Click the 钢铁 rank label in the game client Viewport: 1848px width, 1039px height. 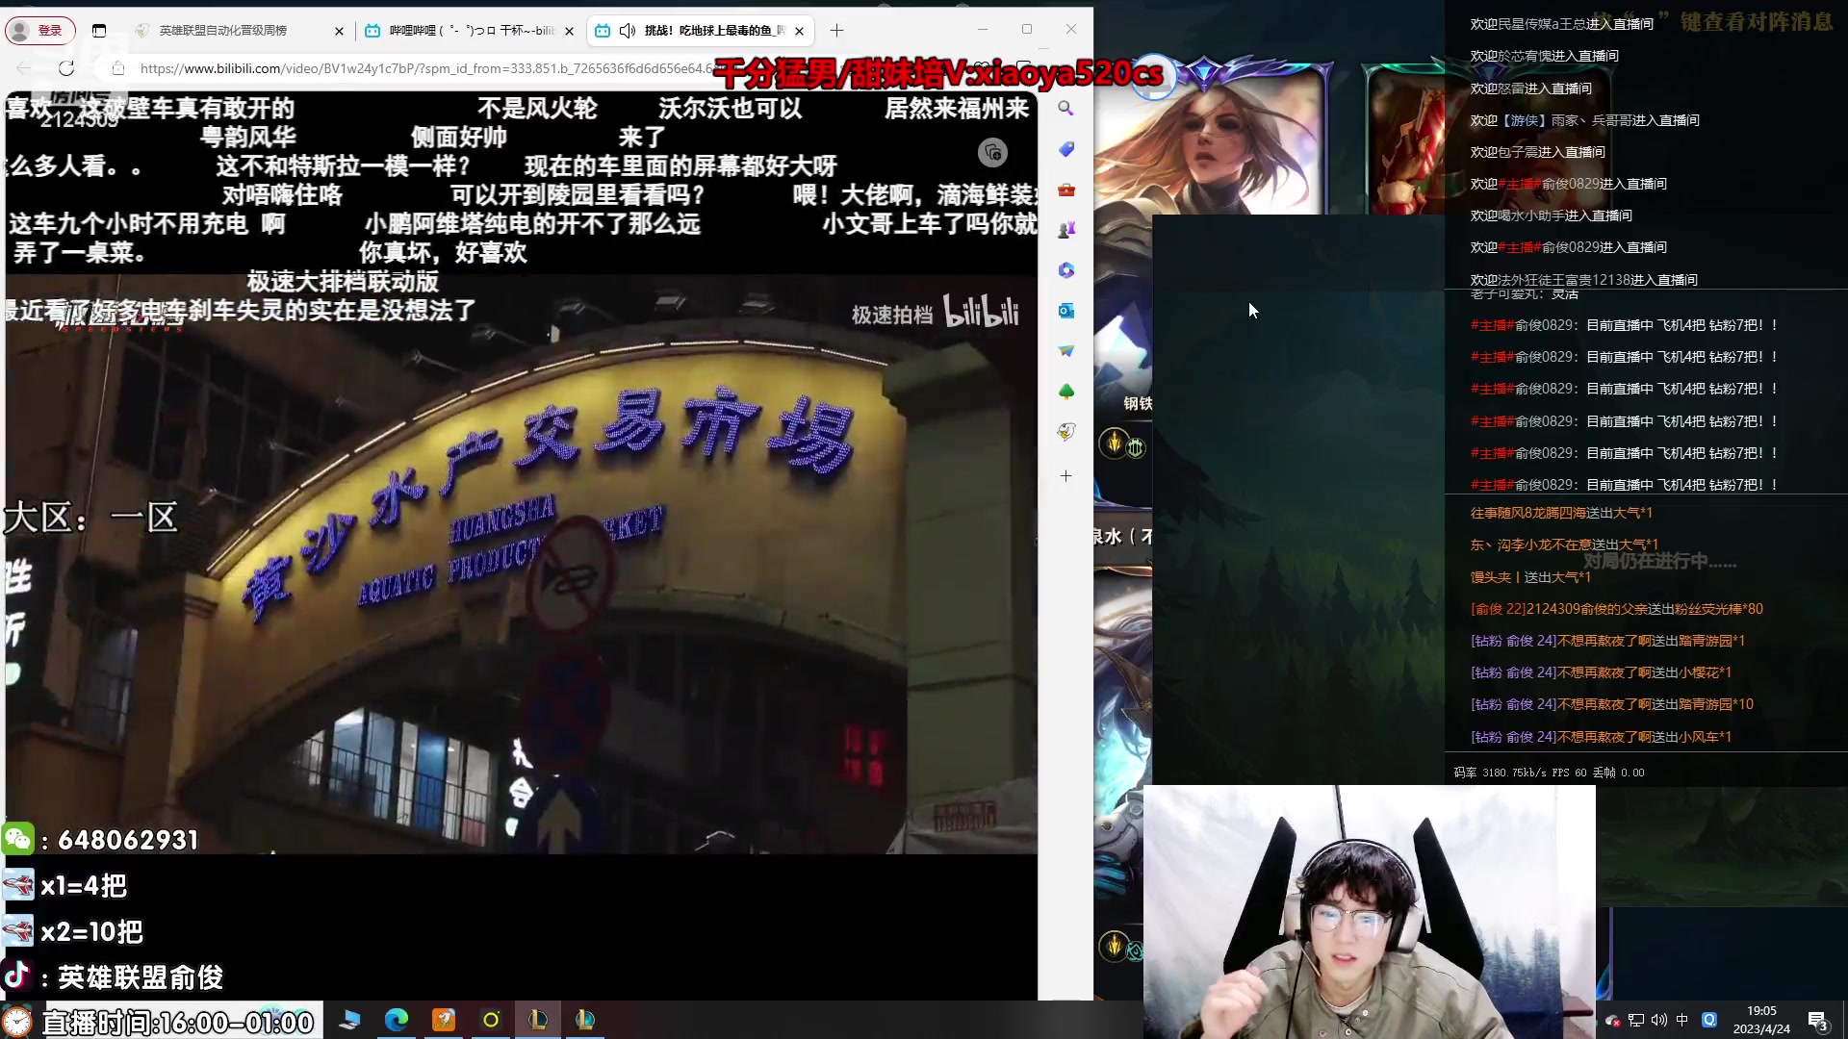click(1138, 403)
